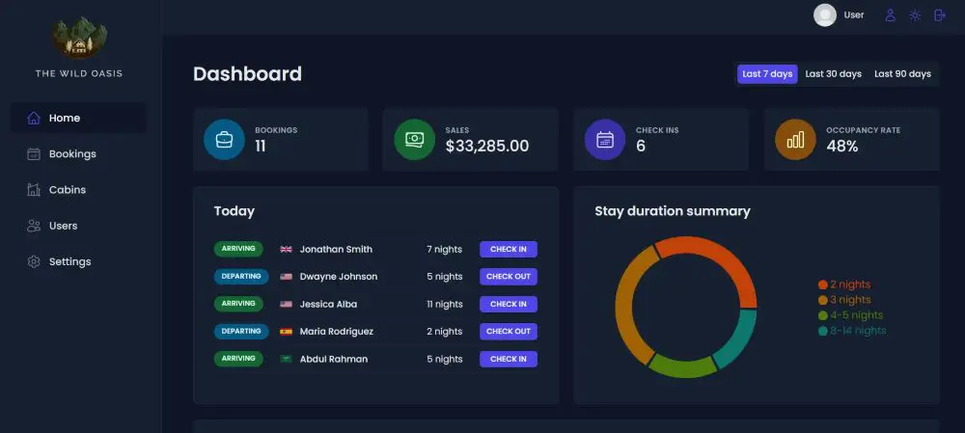965x433 pixels.
Task: Click the Sales banknote icon
Action: tap(414, 140)
